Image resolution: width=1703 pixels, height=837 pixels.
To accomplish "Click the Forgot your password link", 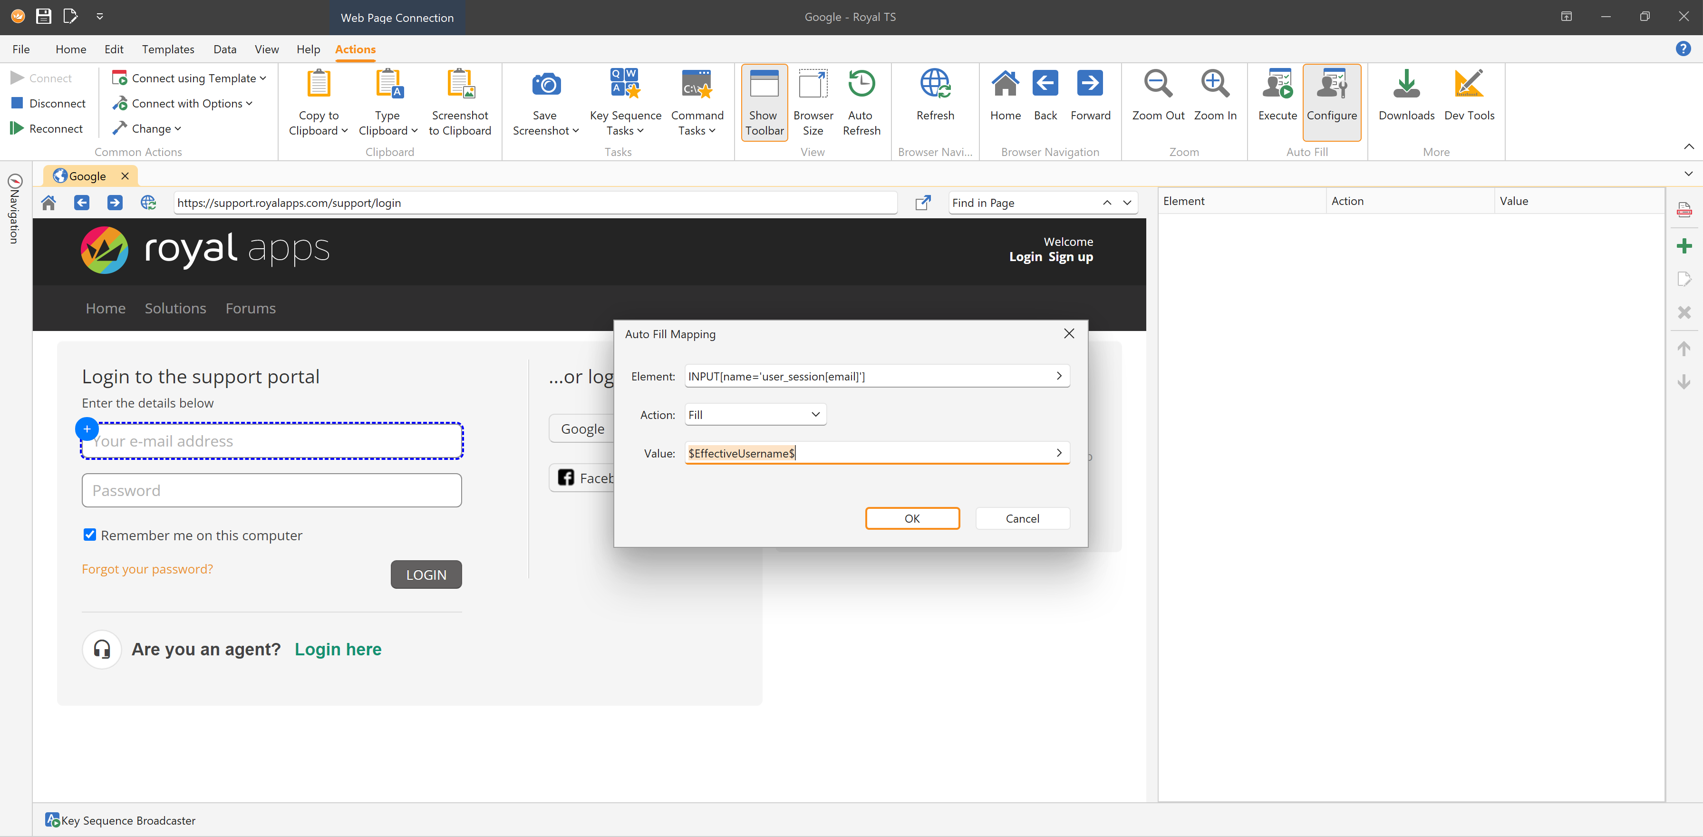I will [147, 569].
